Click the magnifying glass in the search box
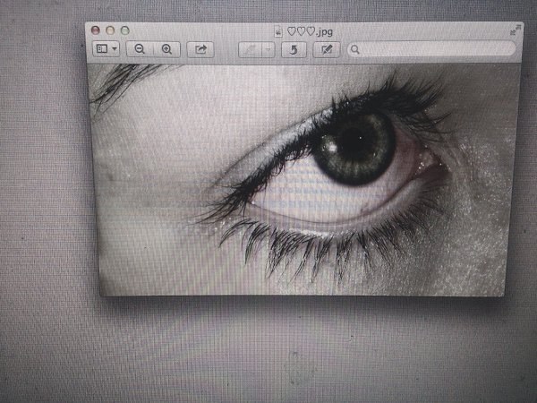537x403 pixels. [355, 49]
